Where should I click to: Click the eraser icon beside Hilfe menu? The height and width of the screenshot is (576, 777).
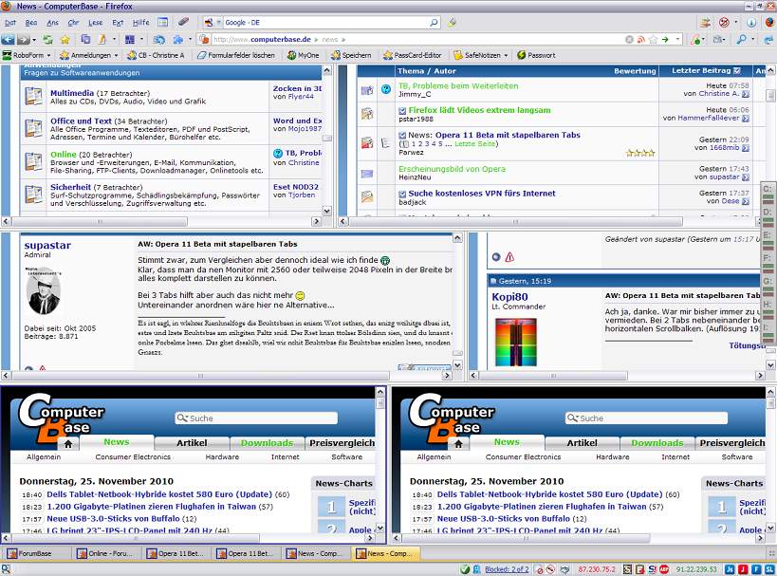coord(183,22)
